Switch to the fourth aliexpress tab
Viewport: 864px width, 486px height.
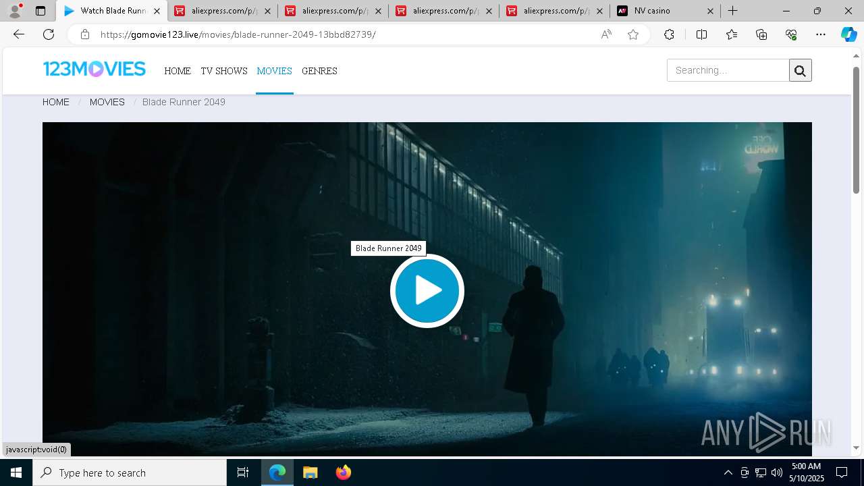point(547,11)
